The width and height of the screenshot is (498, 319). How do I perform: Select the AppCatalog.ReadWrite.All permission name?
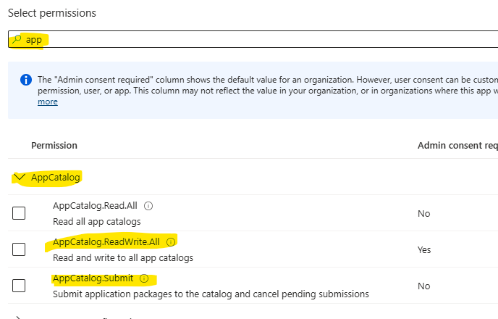107,242
